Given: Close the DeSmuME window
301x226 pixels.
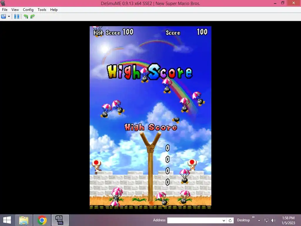Looking at the screenshot, I should [294, 3].
